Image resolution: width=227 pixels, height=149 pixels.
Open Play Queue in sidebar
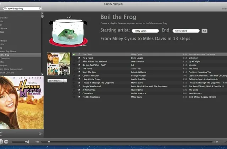4,28
